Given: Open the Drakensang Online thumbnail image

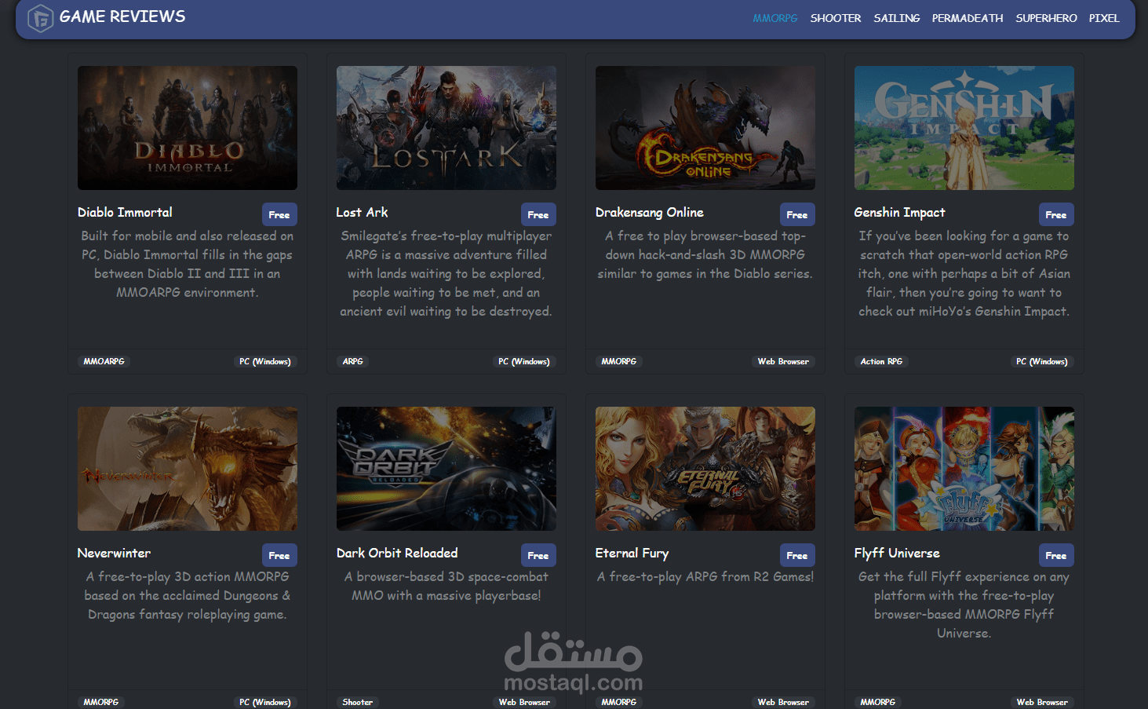Looking at the screenshot, I should [x=705, y=128].
